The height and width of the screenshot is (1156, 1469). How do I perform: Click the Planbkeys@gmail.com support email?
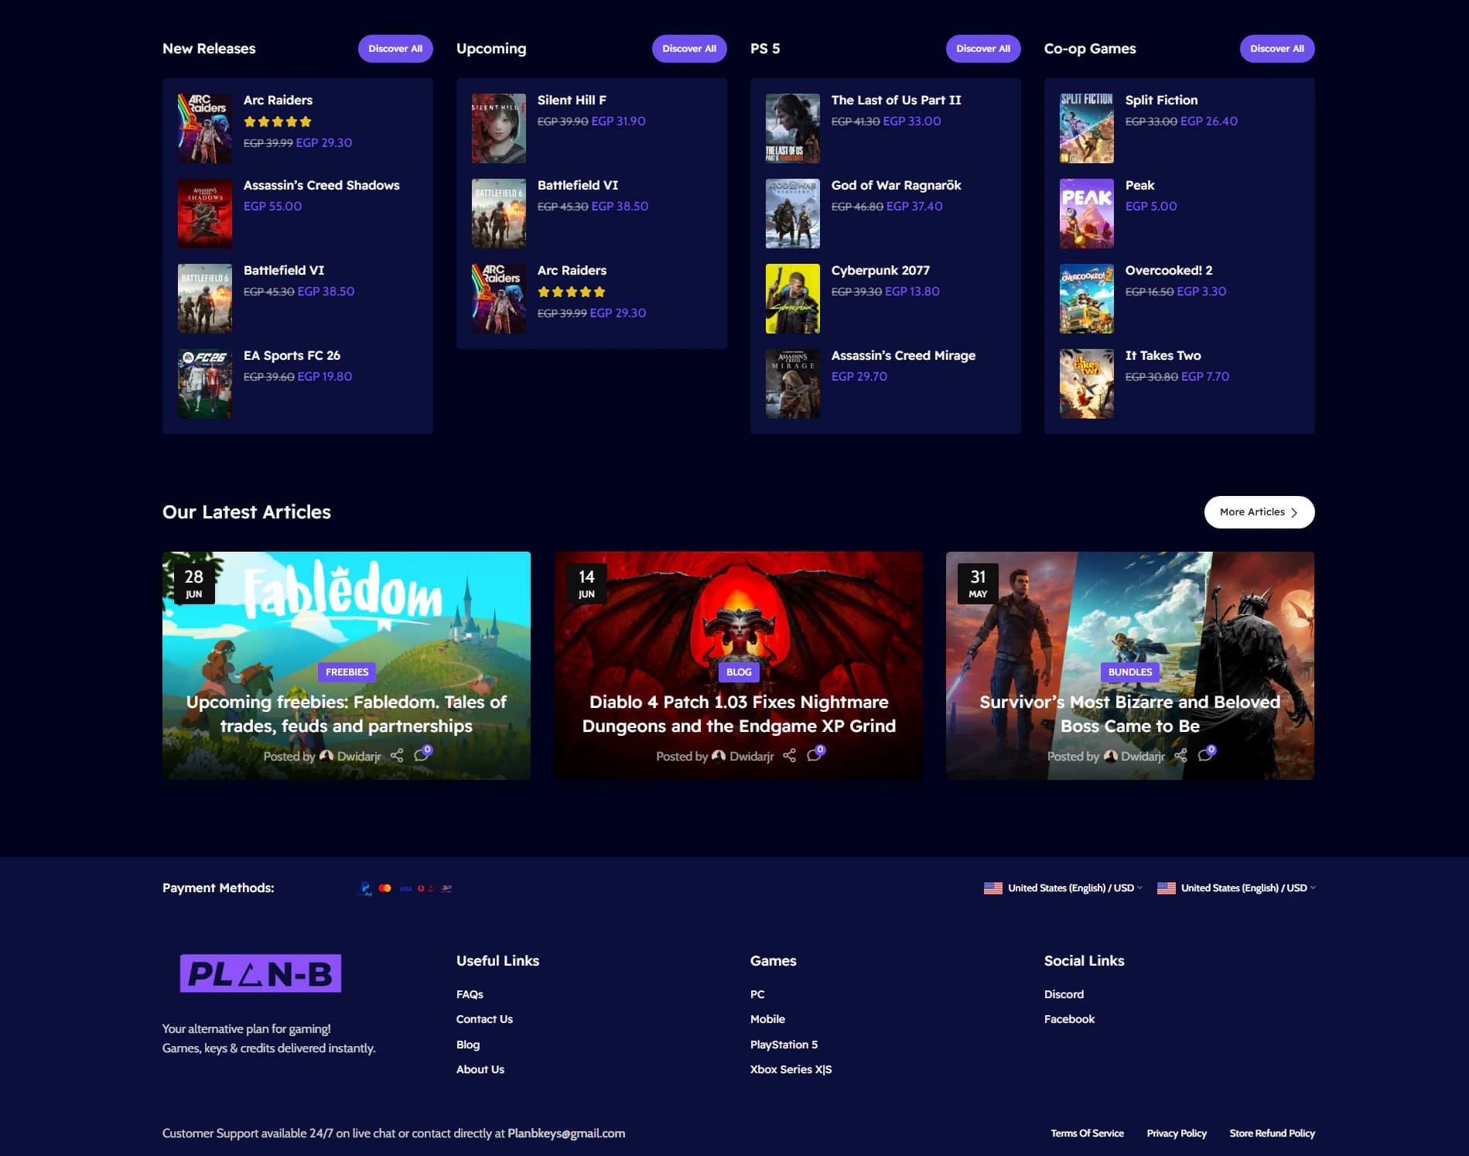[x=566, y=1133]
